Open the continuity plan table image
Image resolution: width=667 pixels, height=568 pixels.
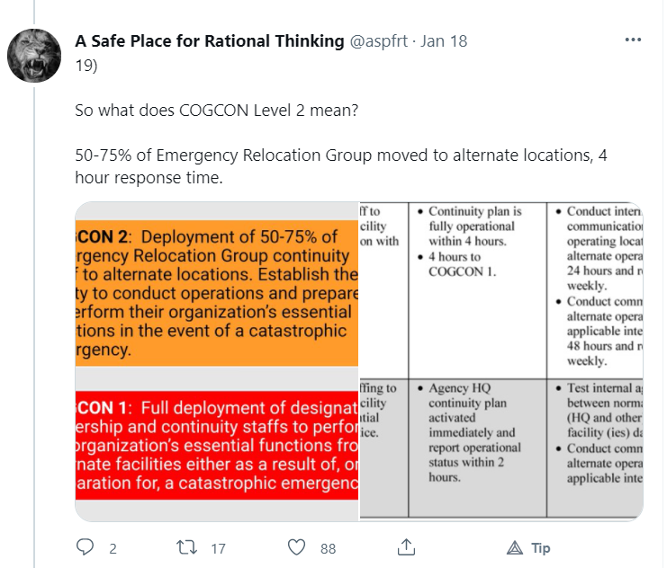point(501,359)
